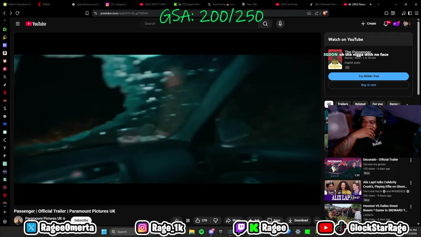Click the Try MGM+ free button

click(368, 76)
